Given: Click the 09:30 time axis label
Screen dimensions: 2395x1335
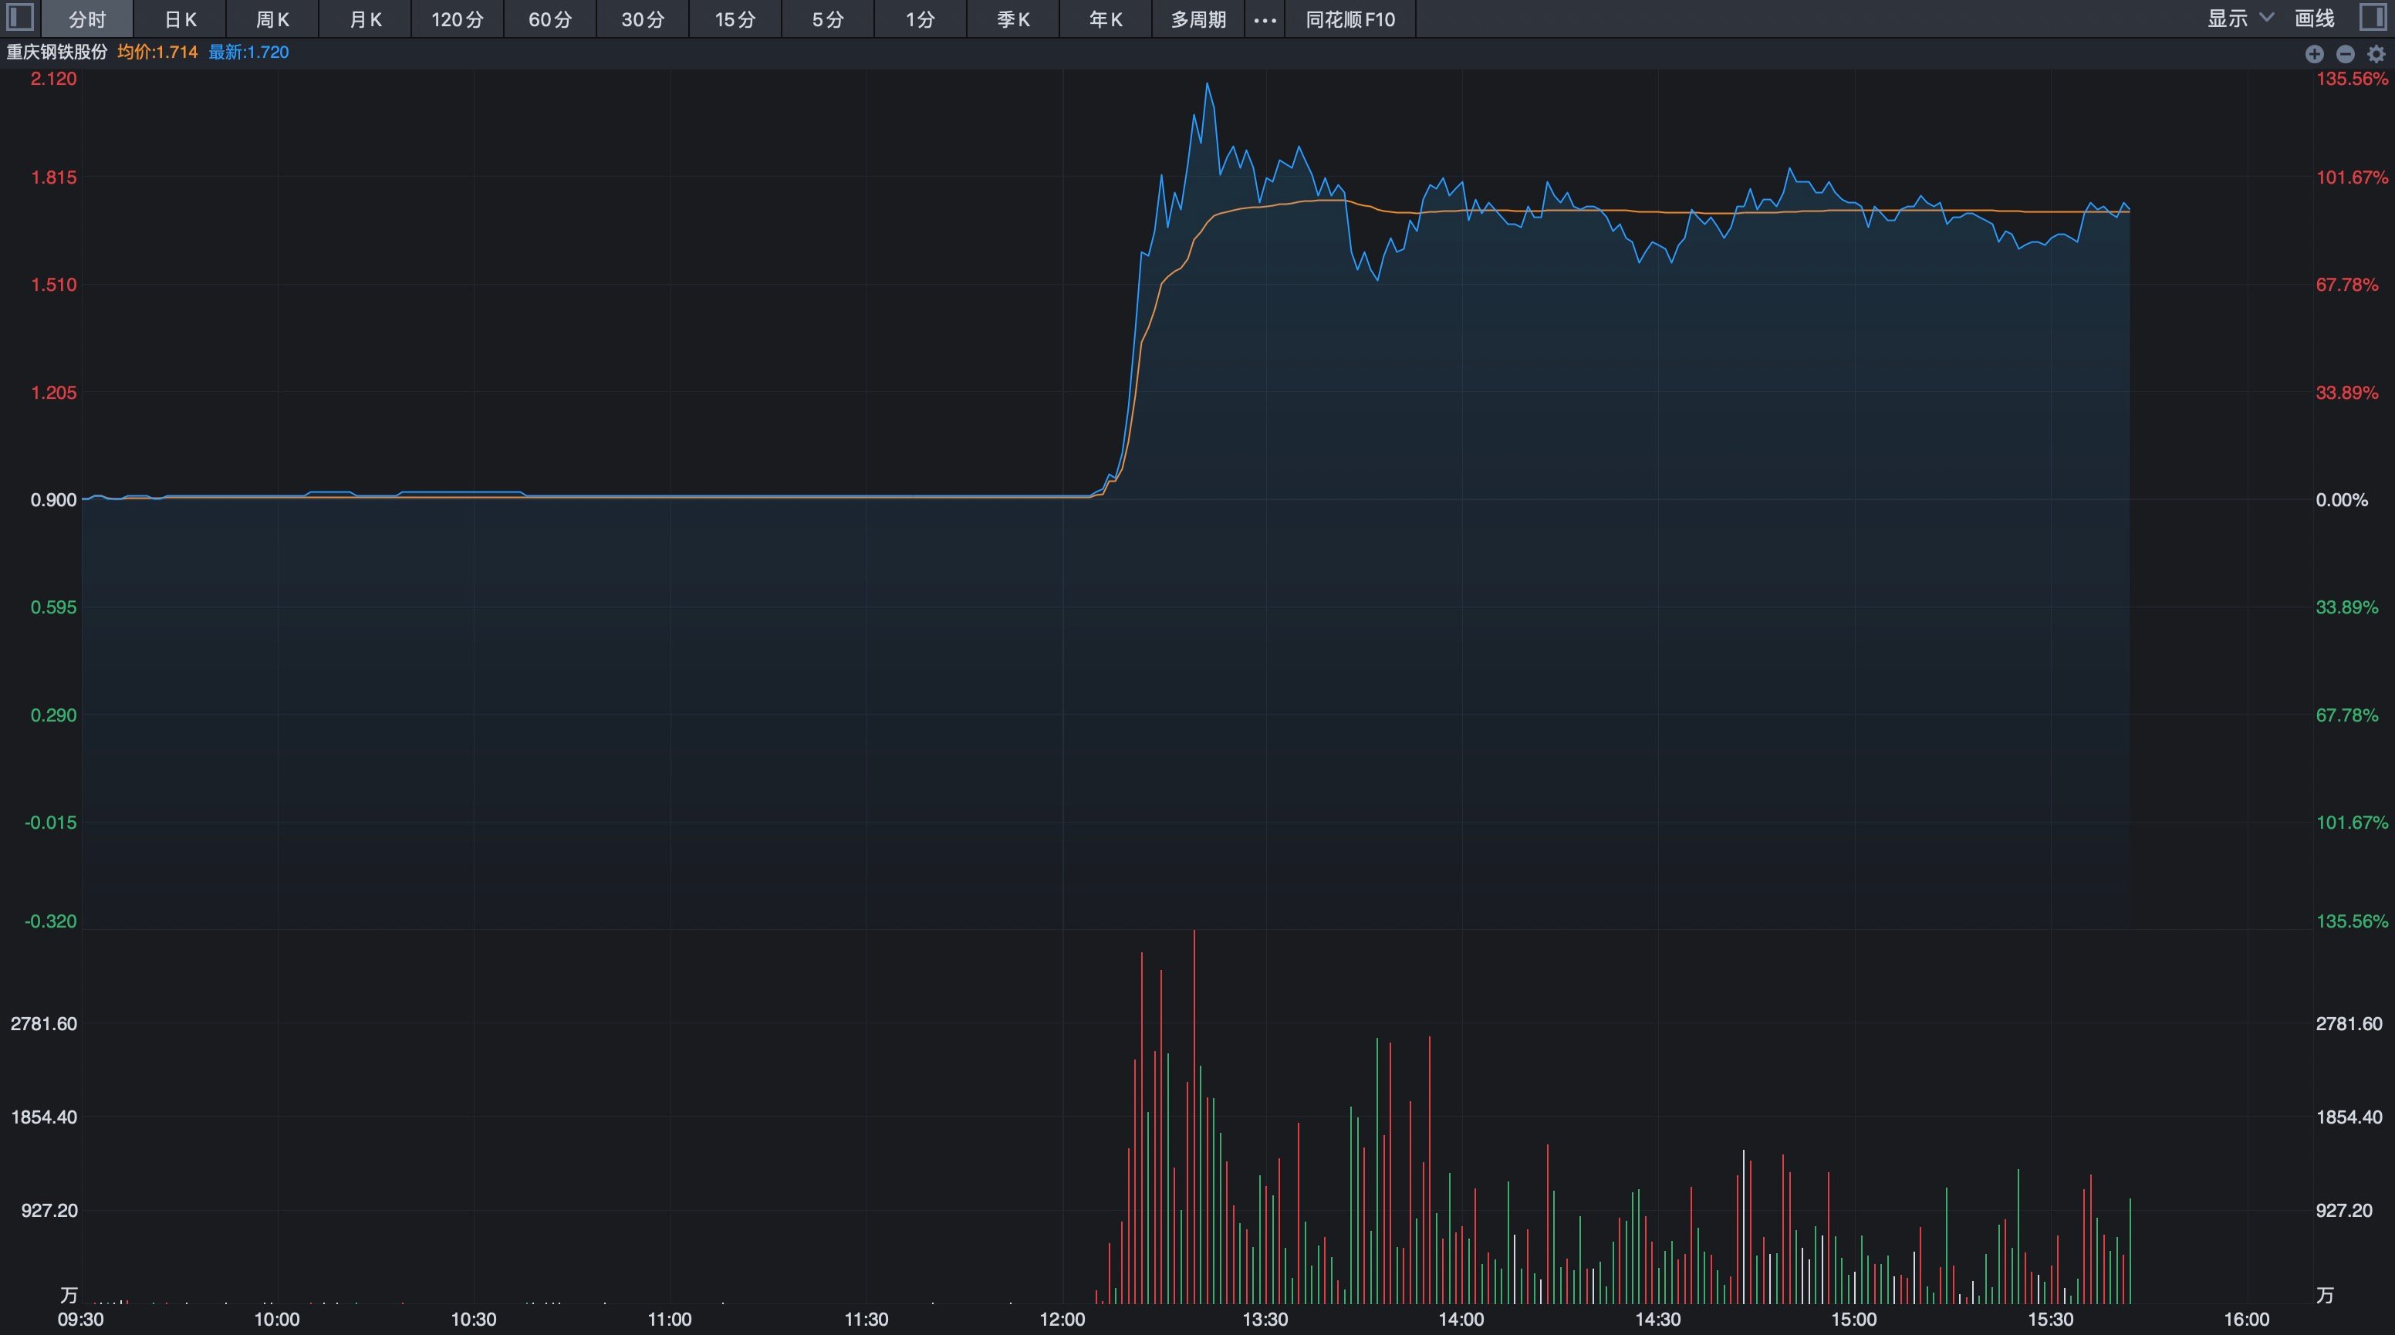Looking at the screenshot, I should coord(81,1320).
